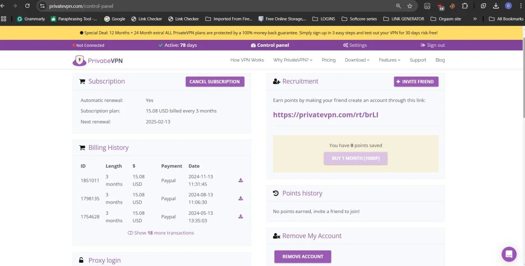Open the apps grid in the bookmarks bar
The image size is (525, 266).
click(x=4, y=19)
